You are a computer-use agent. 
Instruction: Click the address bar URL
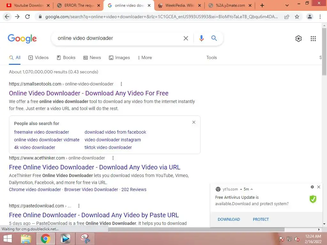[x=161, y=17]
